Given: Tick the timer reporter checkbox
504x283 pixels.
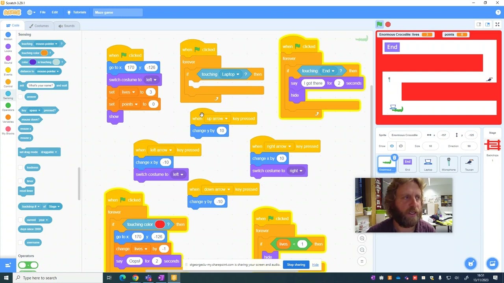Looking at the screenshot, I should tap(20, 181).
